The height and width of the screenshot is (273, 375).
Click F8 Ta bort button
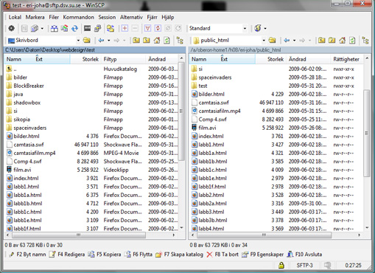[222, 255]
